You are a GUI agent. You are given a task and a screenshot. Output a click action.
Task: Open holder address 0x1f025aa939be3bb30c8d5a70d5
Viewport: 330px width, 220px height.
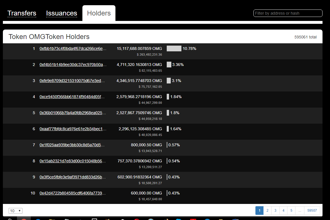72,145
